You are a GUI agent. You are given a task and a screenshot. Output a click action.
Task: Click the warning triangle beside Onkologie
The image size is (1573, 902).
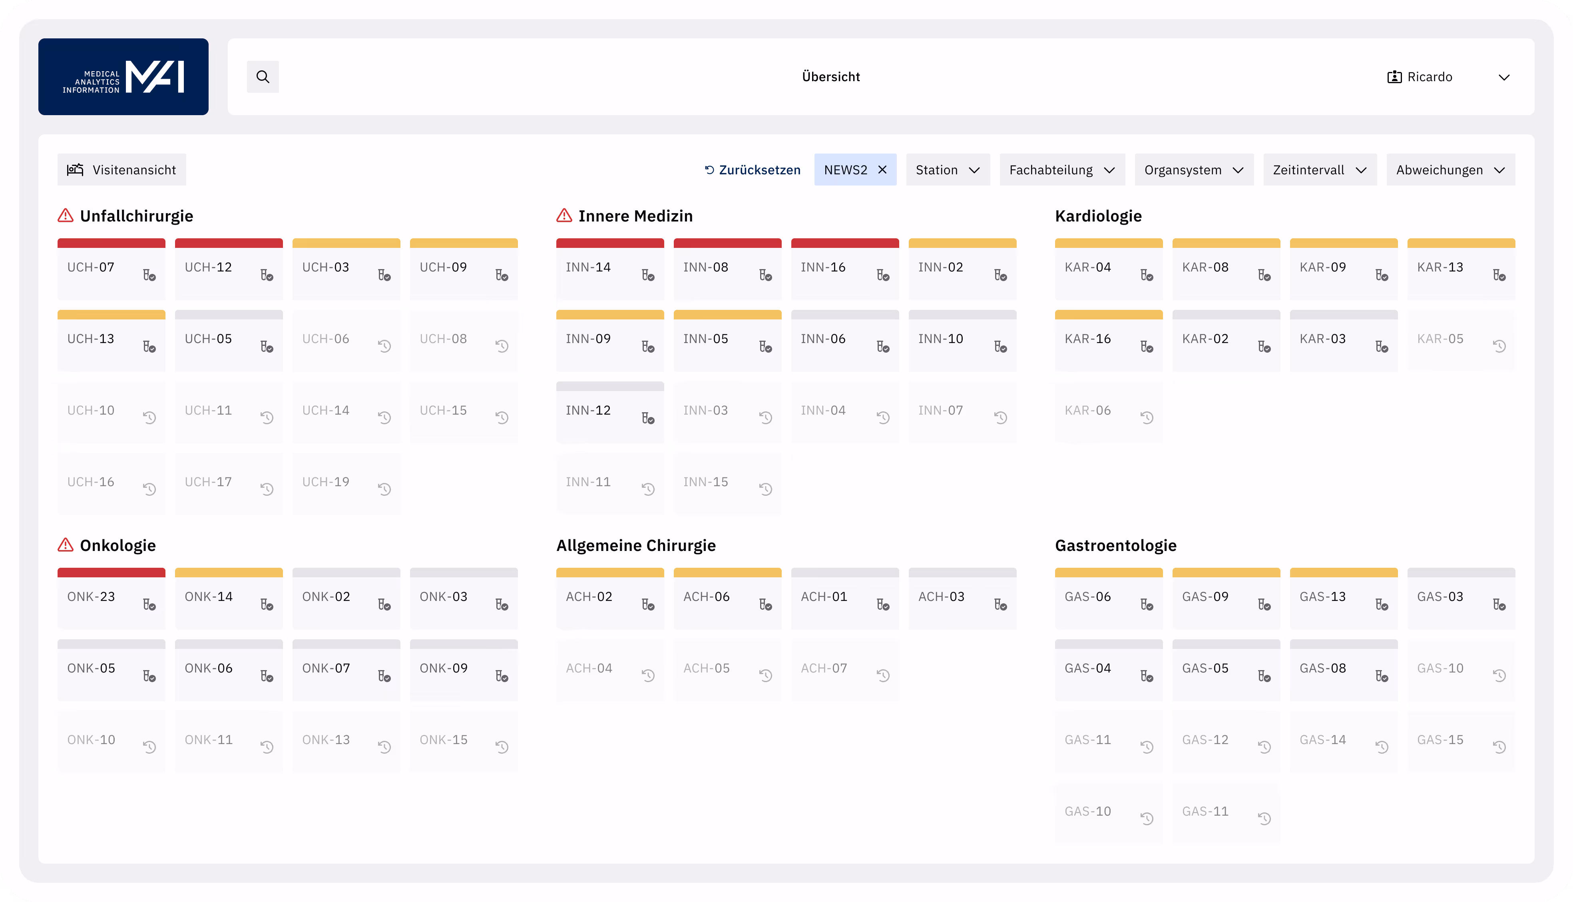pyautogui.click(x=66, y=545)
